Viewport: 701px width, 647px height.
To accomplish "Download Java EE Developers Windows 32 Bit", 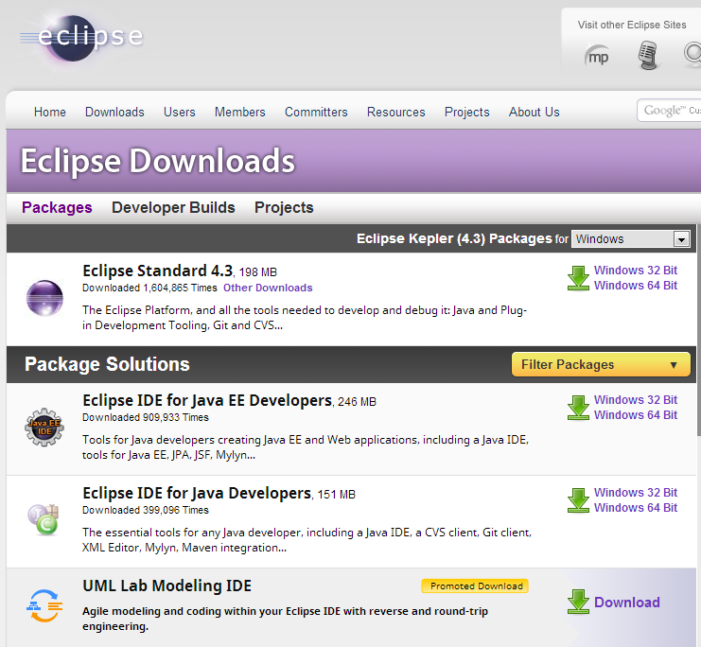I will pos(636,400).
